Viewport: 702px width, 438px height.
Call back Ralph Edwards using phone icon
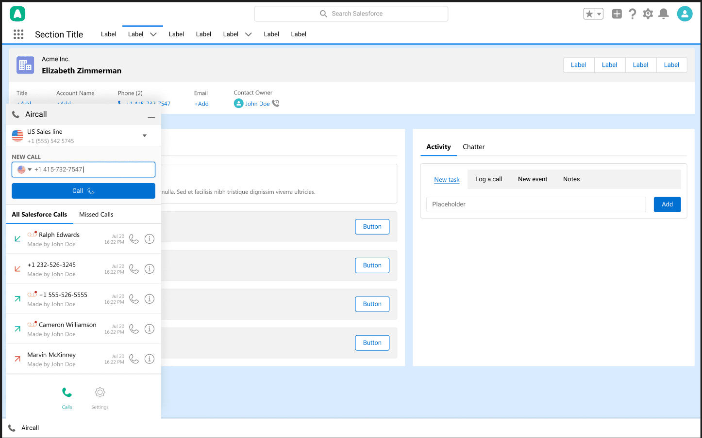pyautogui.click(x=134, y=239)
